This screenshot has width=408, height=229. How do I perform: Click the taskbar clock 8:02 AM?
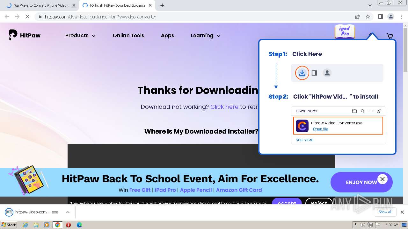pos(392,225)
